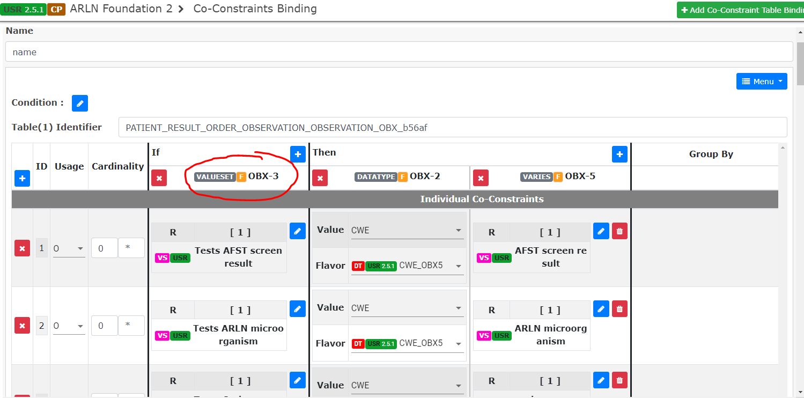Delete the OBX-2 Then column via red X
Screen dimensions: 804x398
click(x=320, y=178)
